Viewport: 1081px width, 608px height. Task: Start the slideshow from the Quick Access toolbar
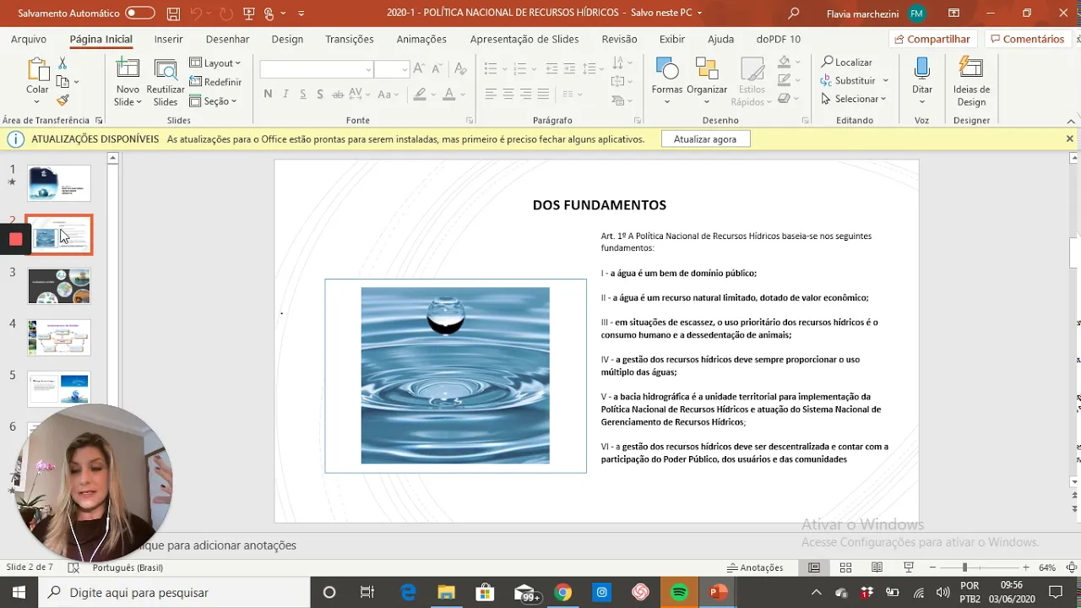click(x=248, y=14)
